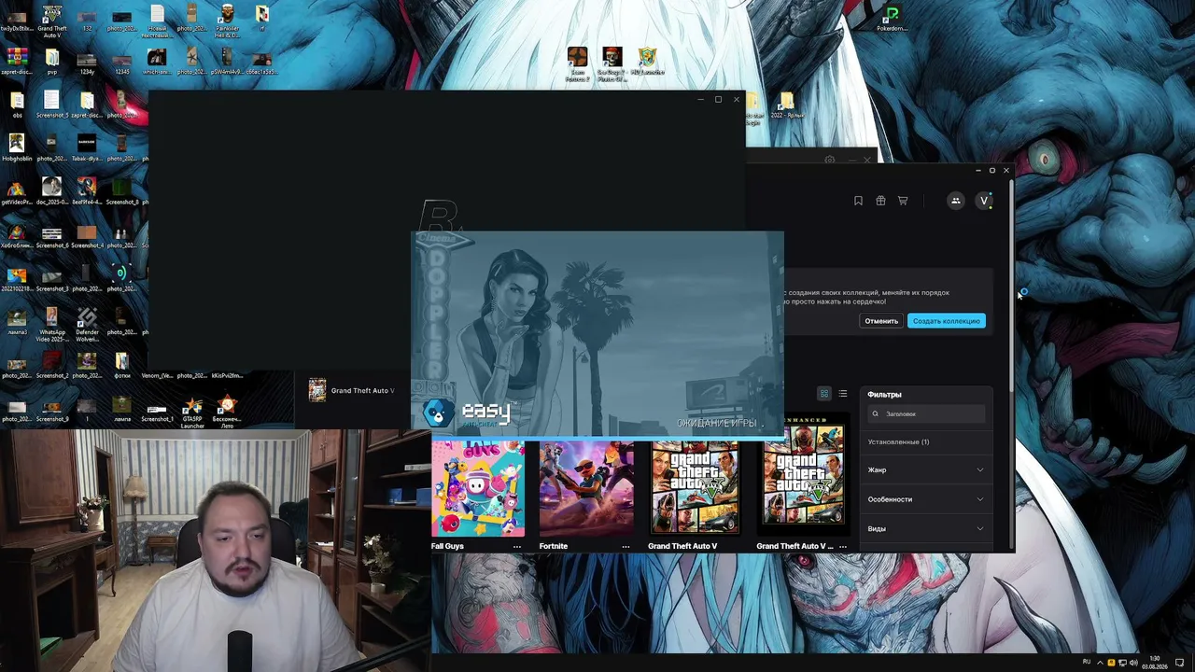Select the Бесконечное Лето desktop shortcut
The height and width of the screenshot is (672, 1195).
coord(226,413)
